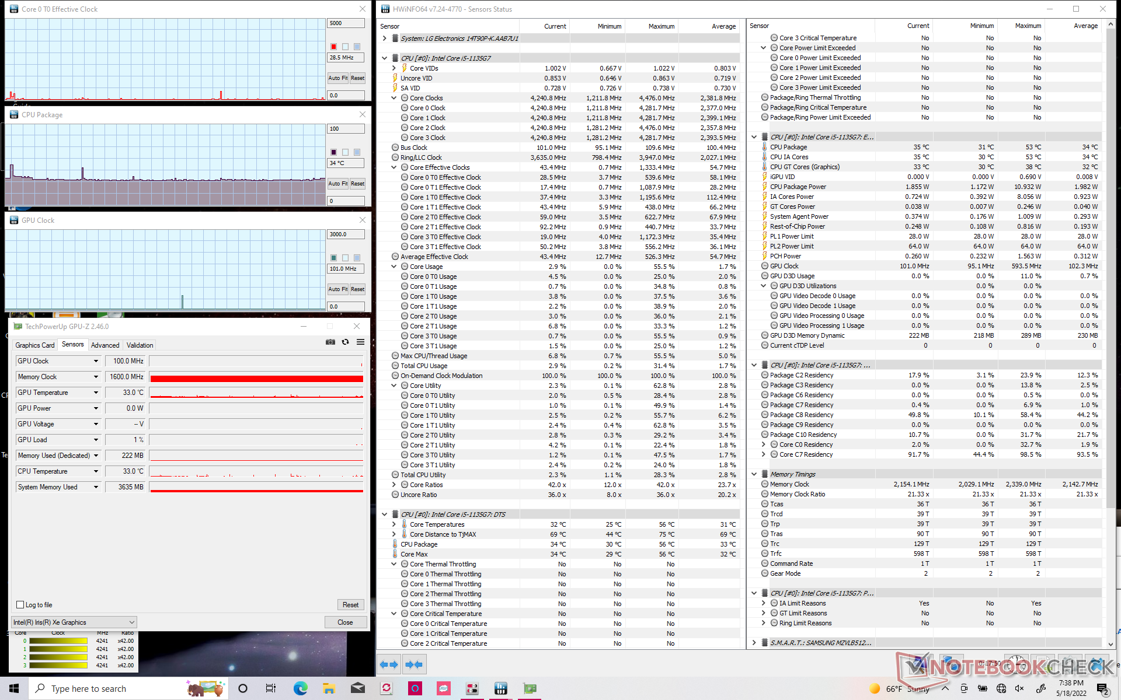Click the 5000 max value field
This screenshot has height=700, width=1121.
tap(346, 23)
